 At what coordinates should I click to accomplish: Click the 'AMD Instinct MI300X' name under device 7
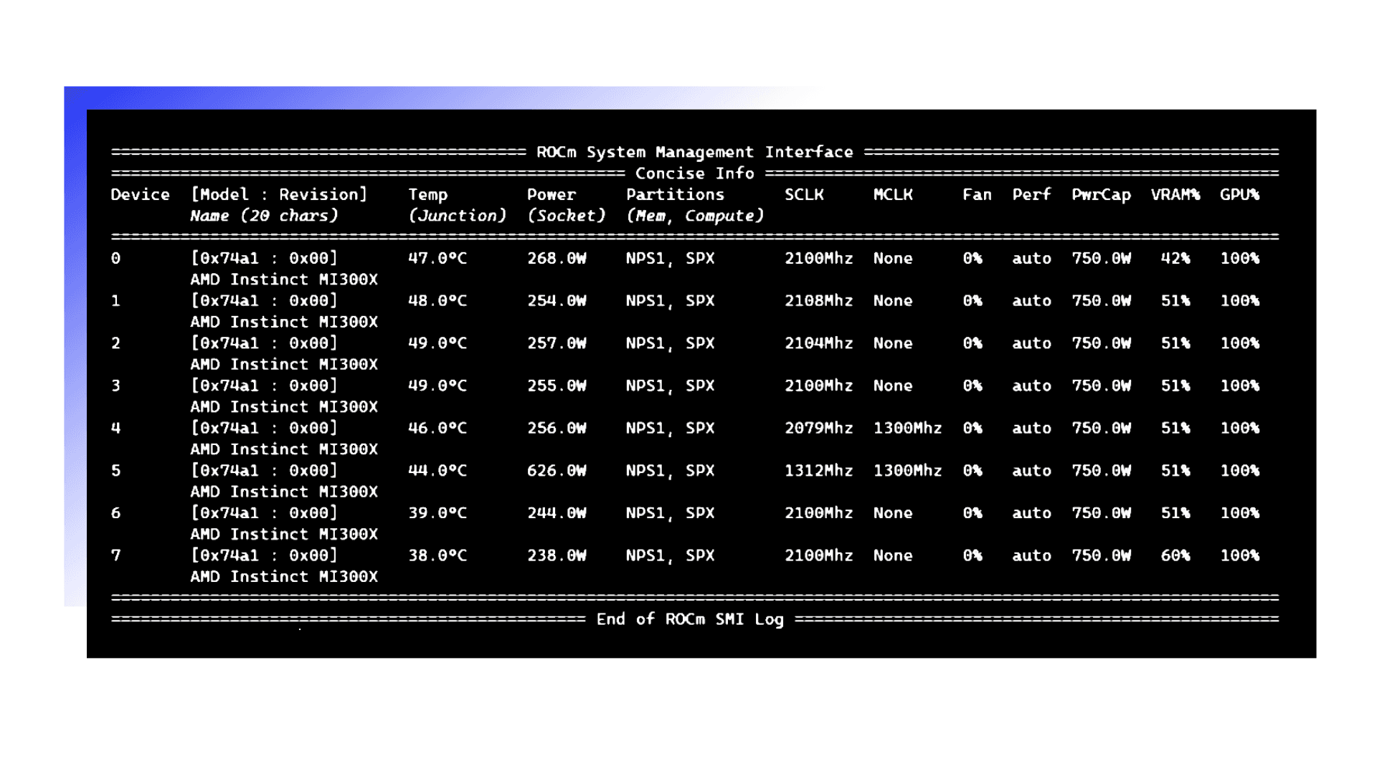pos(284,577)
